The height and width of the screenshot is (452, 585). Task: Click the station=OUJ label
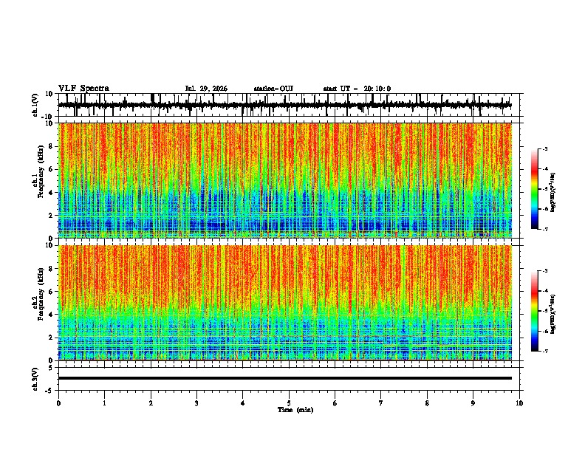pos(273,89)
